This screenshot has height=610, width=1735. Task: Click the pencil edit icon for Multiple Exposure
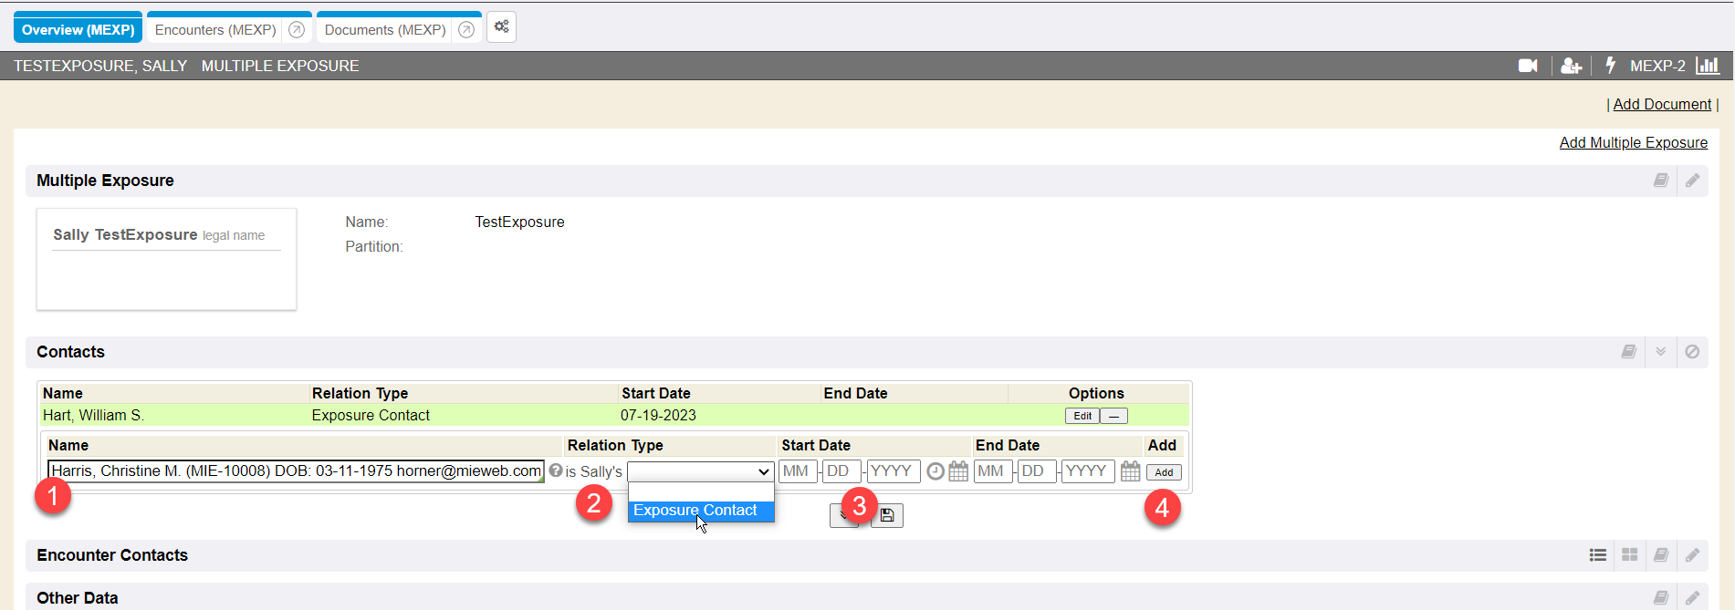tap(1692, 181)
